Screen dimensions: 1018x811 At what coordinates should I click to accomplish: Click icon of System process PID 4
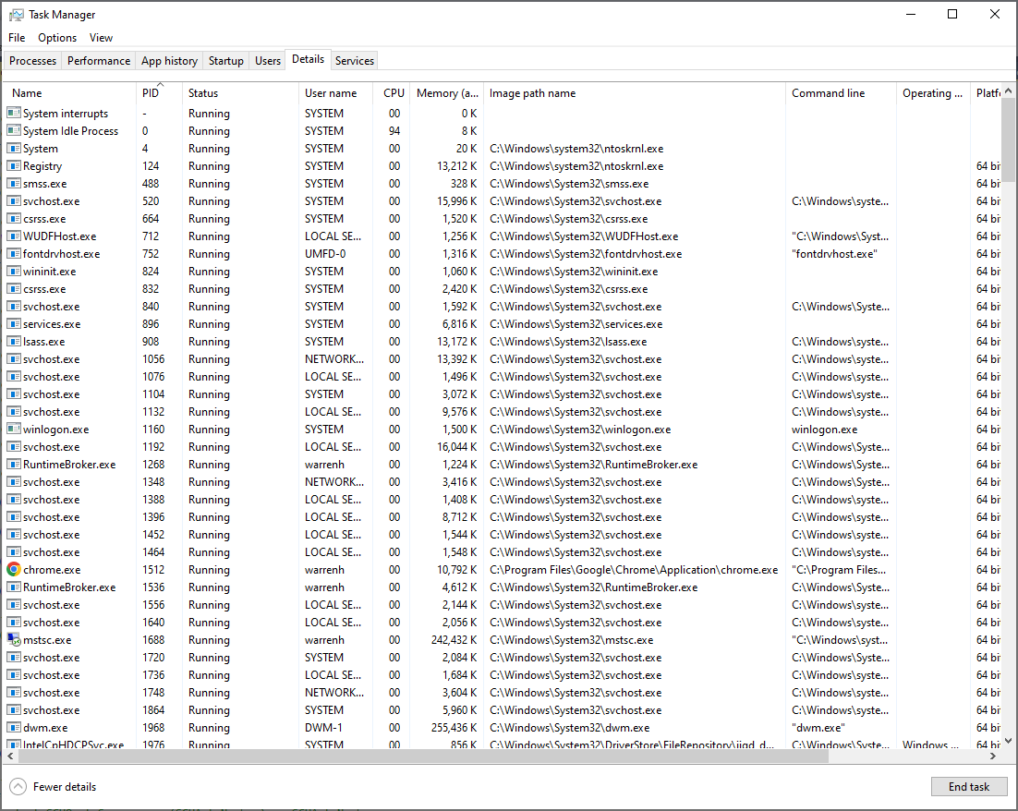pos(14,148)
